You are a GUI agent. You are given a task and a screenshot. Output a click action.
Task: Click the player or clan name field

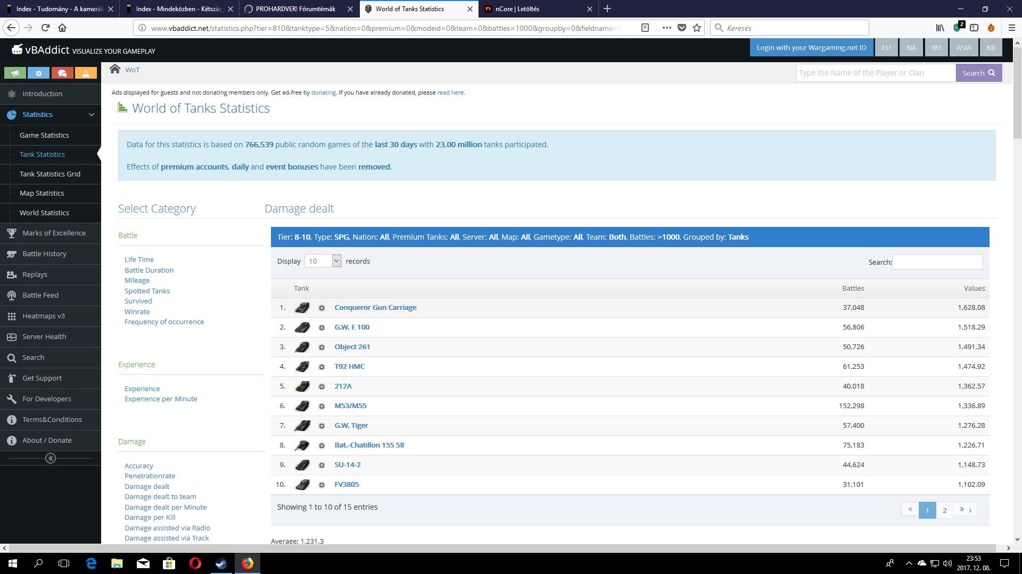pos(876,73)
